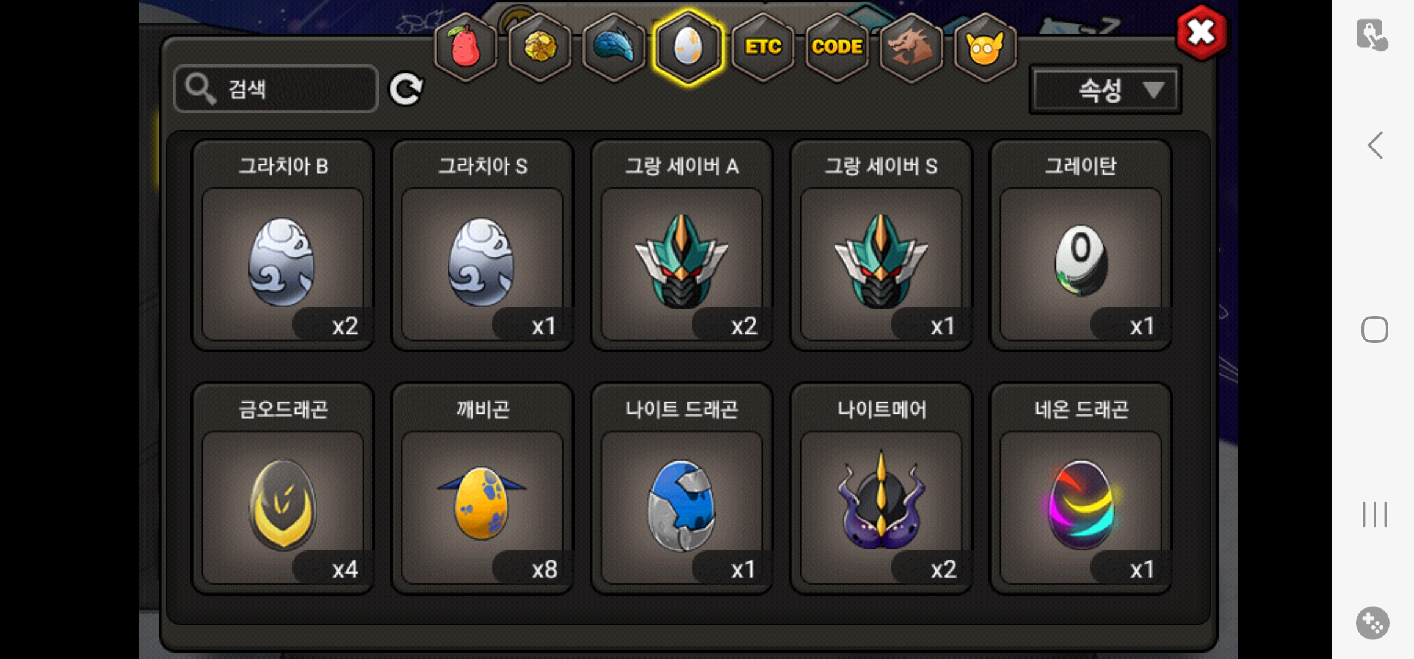Select the gold nugget category icon
The width and height of the screenshot is (1414, 659).
540,48
